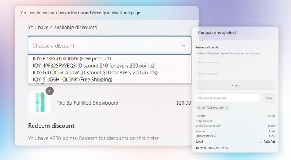Click the Discount code or gift card field
The width and height of the screenshot is (291, 160).
click(228, 98)
